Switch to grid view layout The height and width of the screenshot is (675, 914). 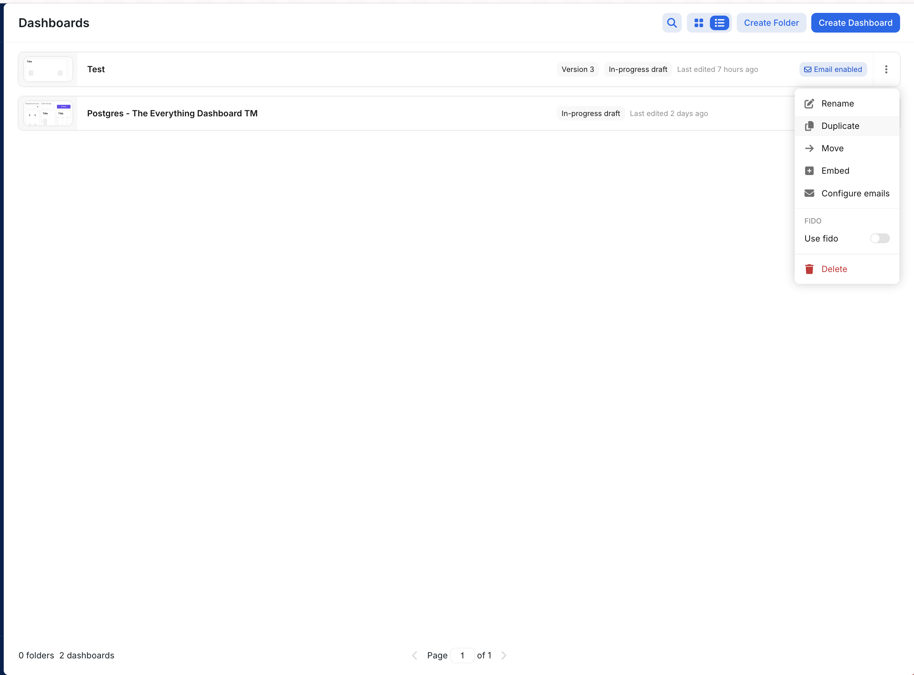pyautogui.click(x=699, y=22)
